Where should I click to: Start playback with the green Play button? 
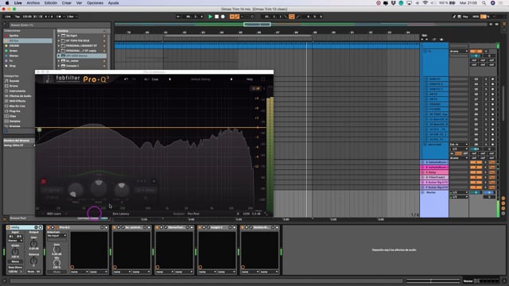(x=210, y=17)
